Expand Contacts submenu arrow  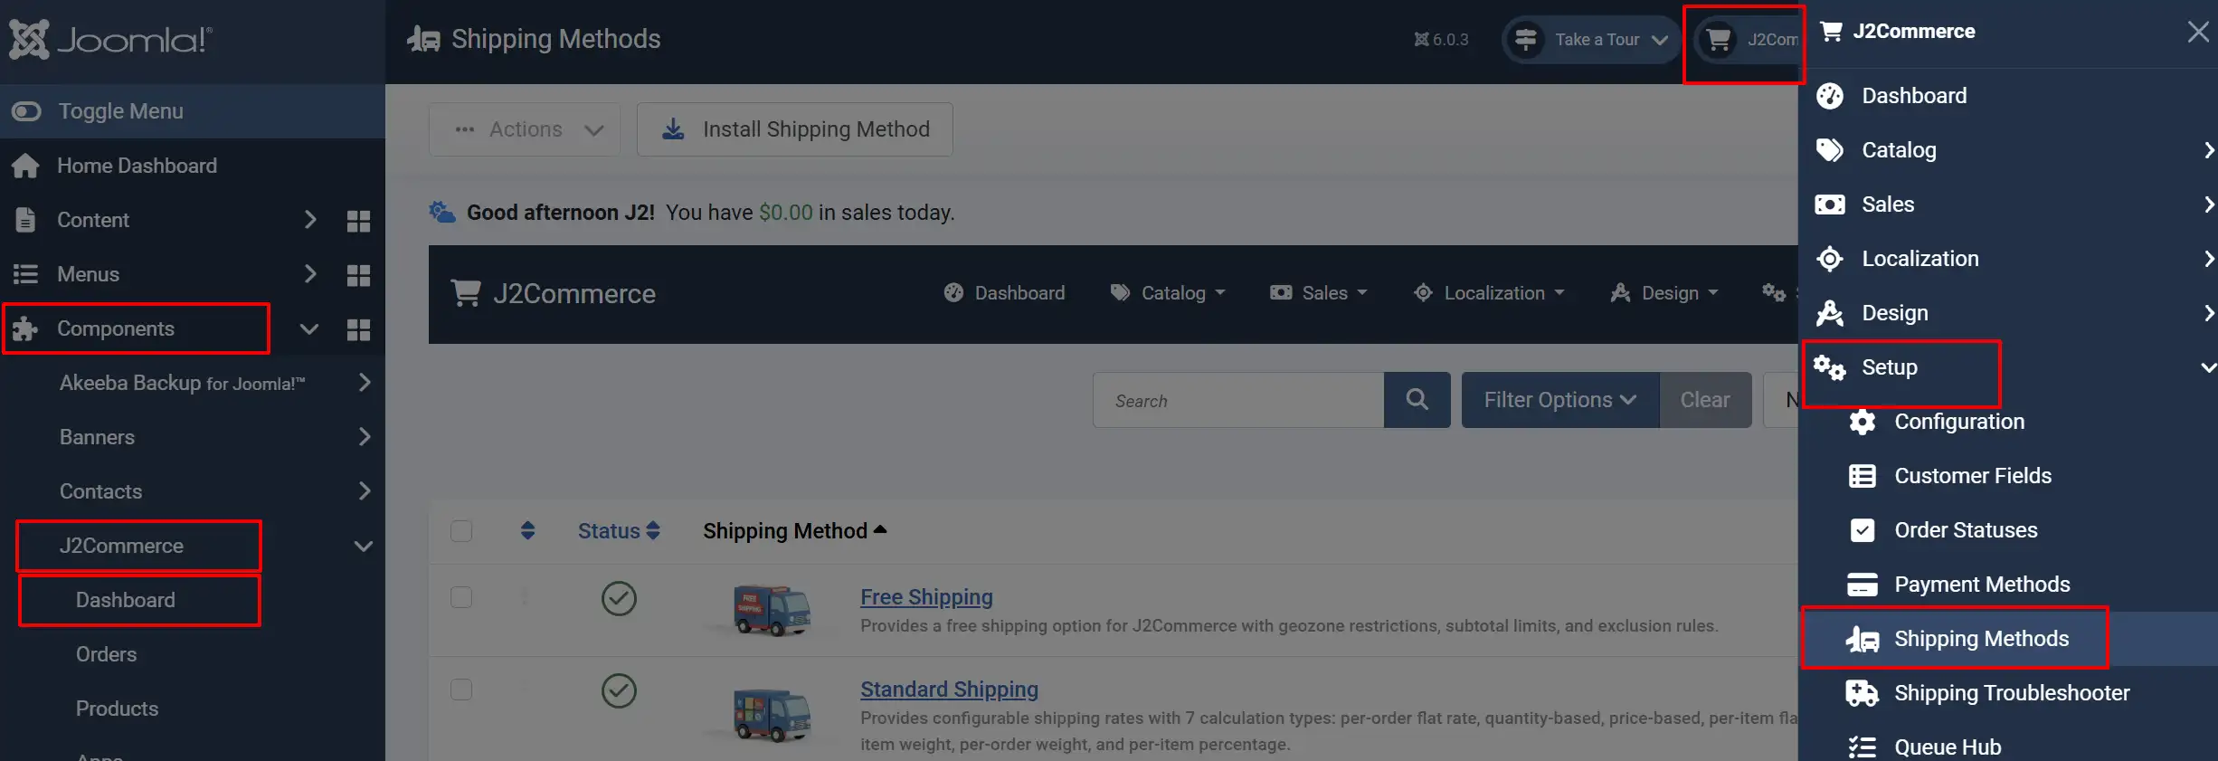(x=365, y=491)
